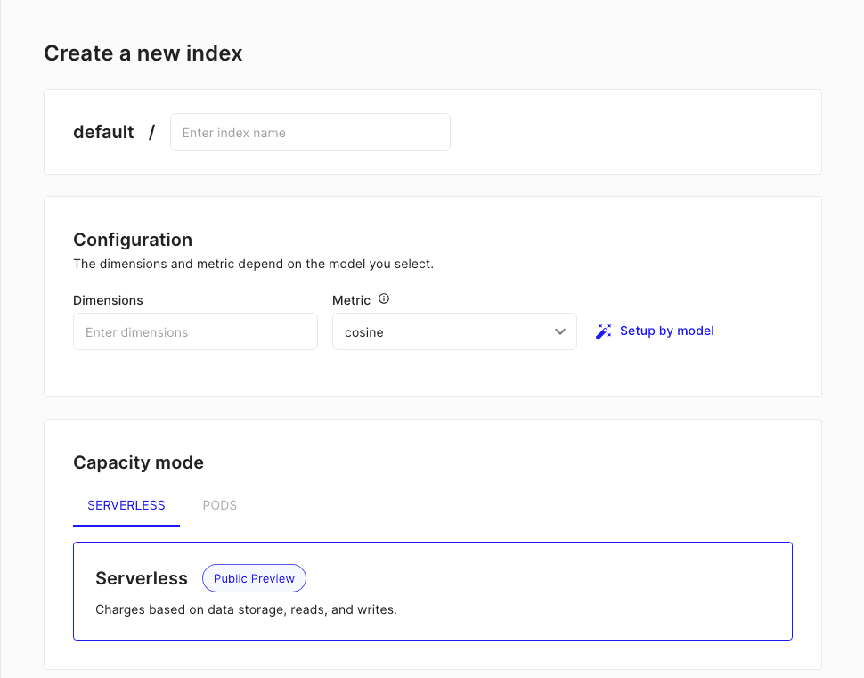Click the Create a new index heading

point(143,53)
